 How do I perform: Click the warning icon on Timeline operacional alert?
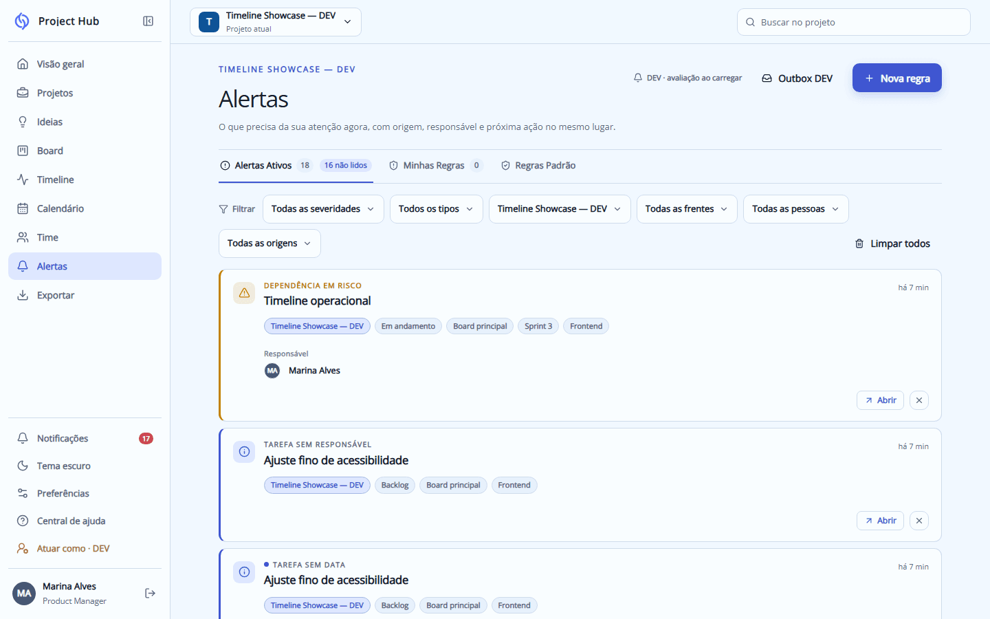244,293
